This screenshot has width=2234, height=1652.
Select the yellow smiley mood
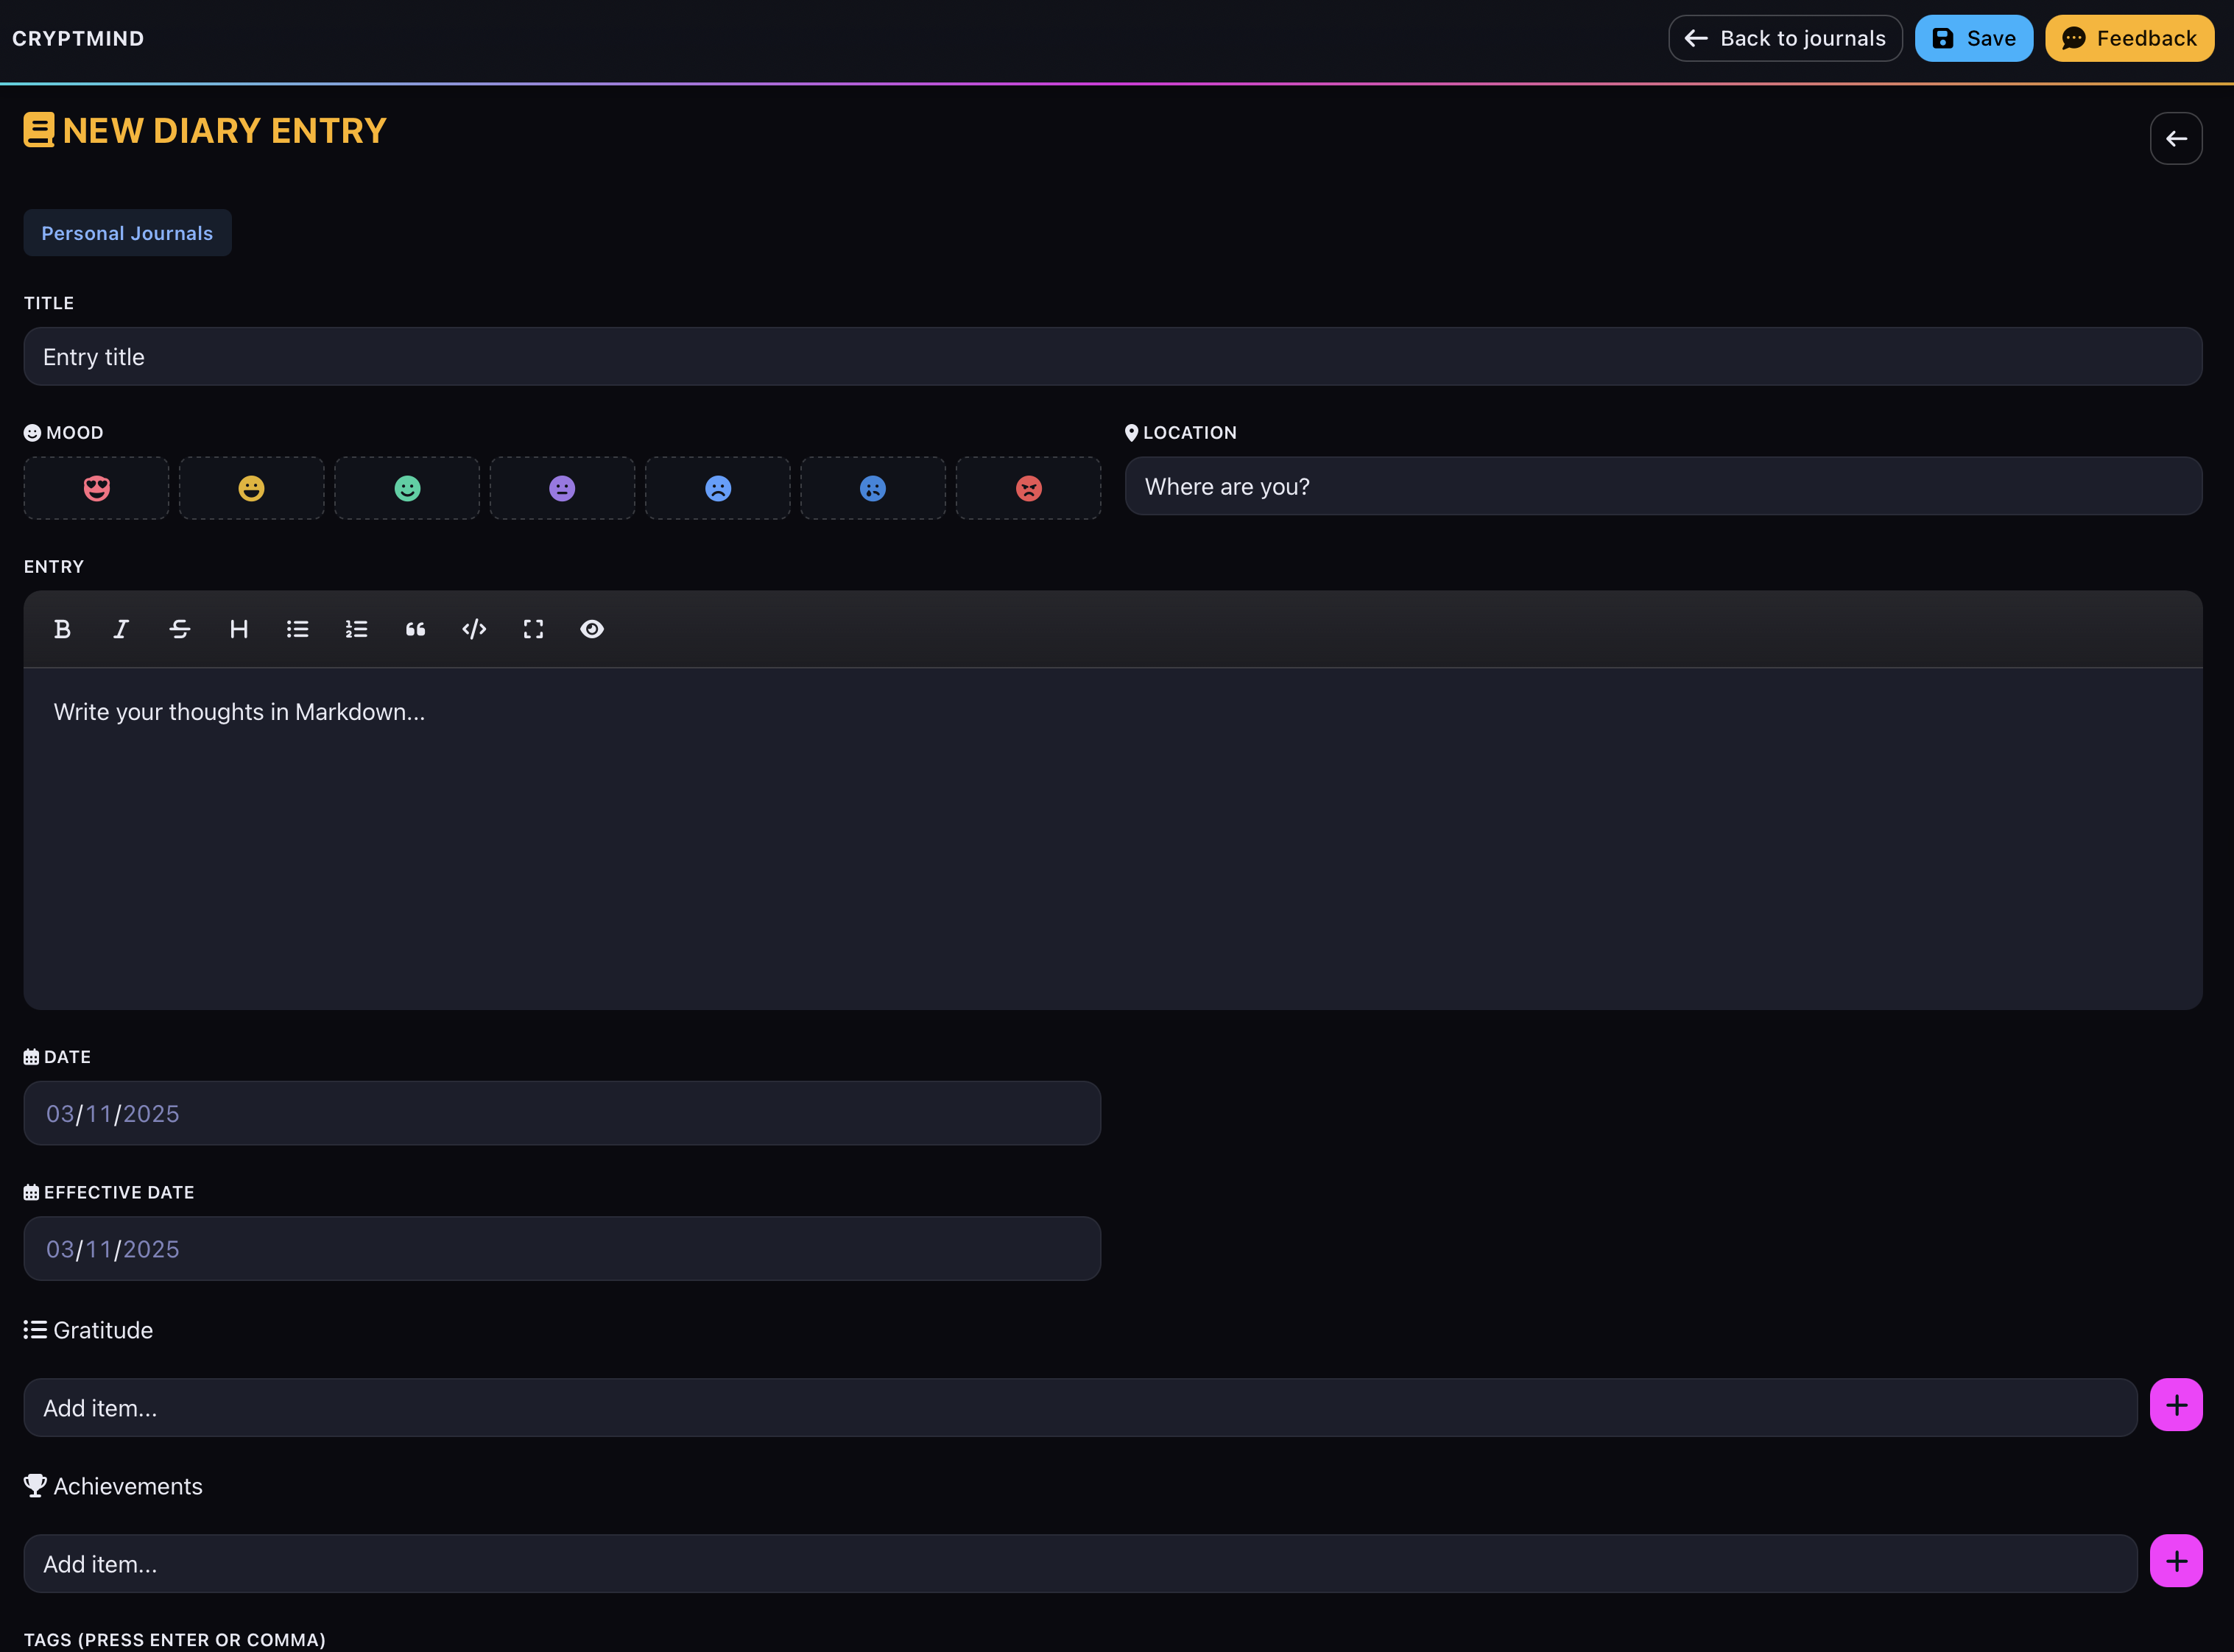[x=251, y=488]
